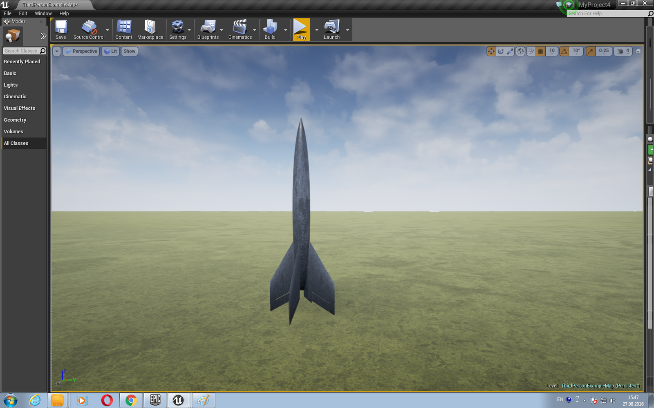Click the Show viewport button
This screenshot has width=654, height=408.
pyautogui.click(x=129, y=51)
